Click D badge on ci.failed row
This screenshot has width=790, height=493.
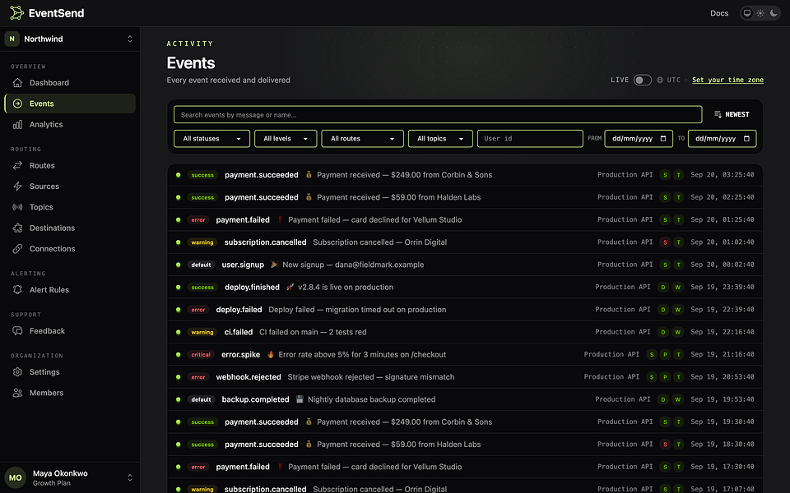click(x=663, y=332)
